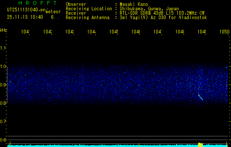The image size is (231, 147).
Task: Click the 1050 time axis marker
Action: point(224,32)
